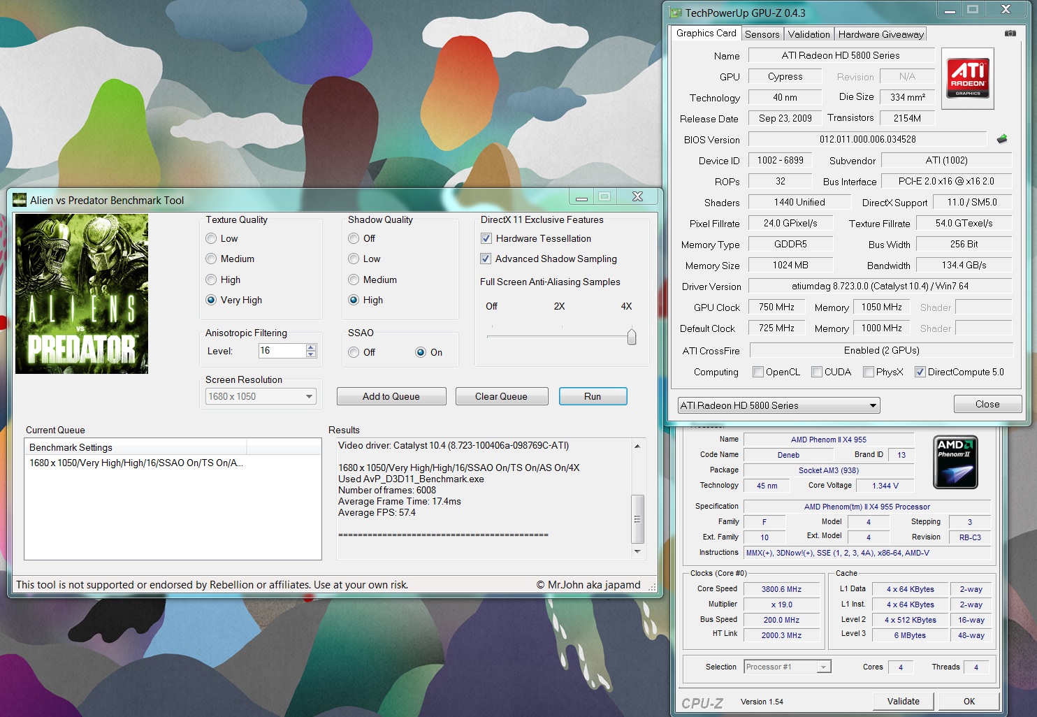Toggle the DirectCompute 5.0 checkbox
The width and height of the screenshot is (1037, 717).
pyautogui.click(x=920, y=372)
